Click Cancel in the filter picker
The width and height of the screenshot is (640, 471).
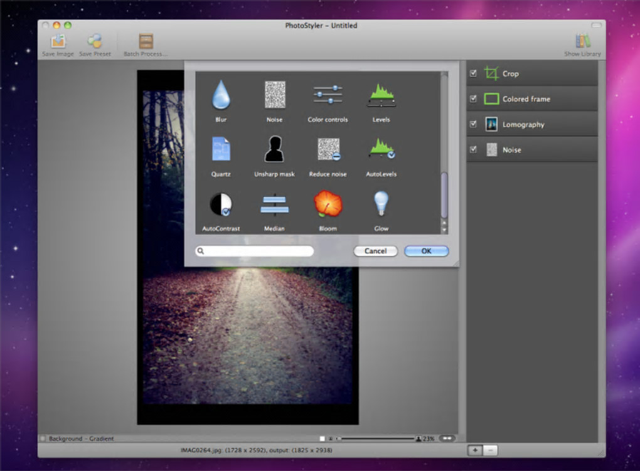coord(375,251)
